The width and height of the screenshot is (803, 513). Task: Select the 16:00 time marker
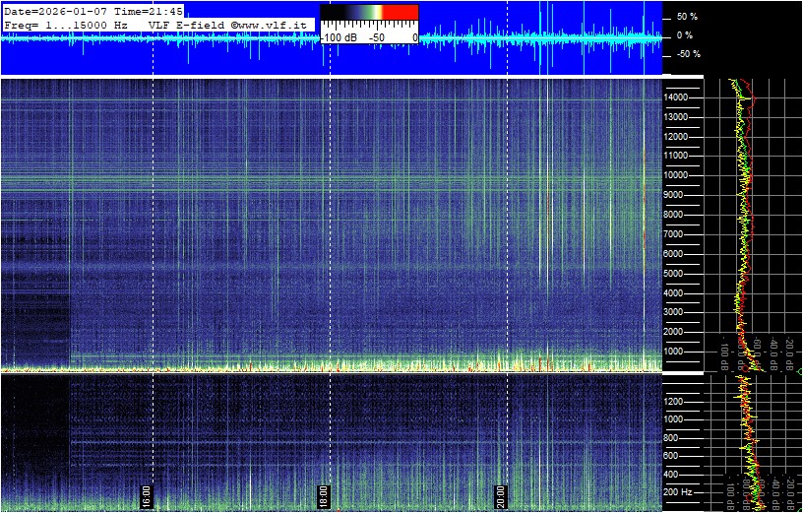pos(146,496)
